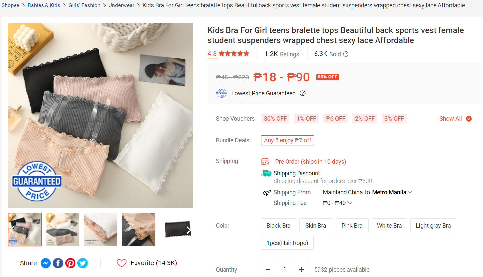Go to Babies & Kids breadcrumb
The image size is (483, 277).
tap(44, 5)
